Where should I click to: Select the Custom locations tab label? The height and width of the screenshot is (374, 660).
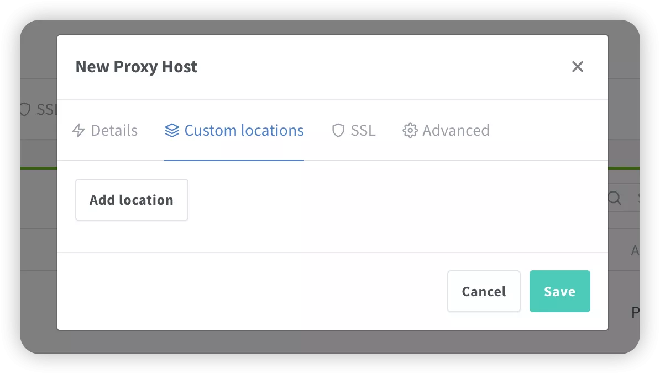tap(244, 131)
